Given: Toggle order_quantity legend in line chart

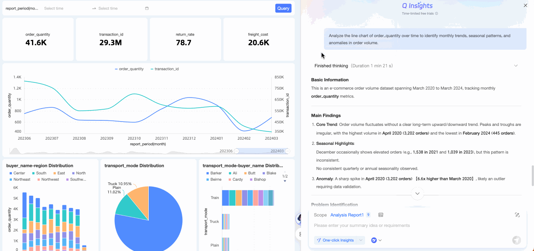Looking at the screenshot, I should click(x=129, y=69).
